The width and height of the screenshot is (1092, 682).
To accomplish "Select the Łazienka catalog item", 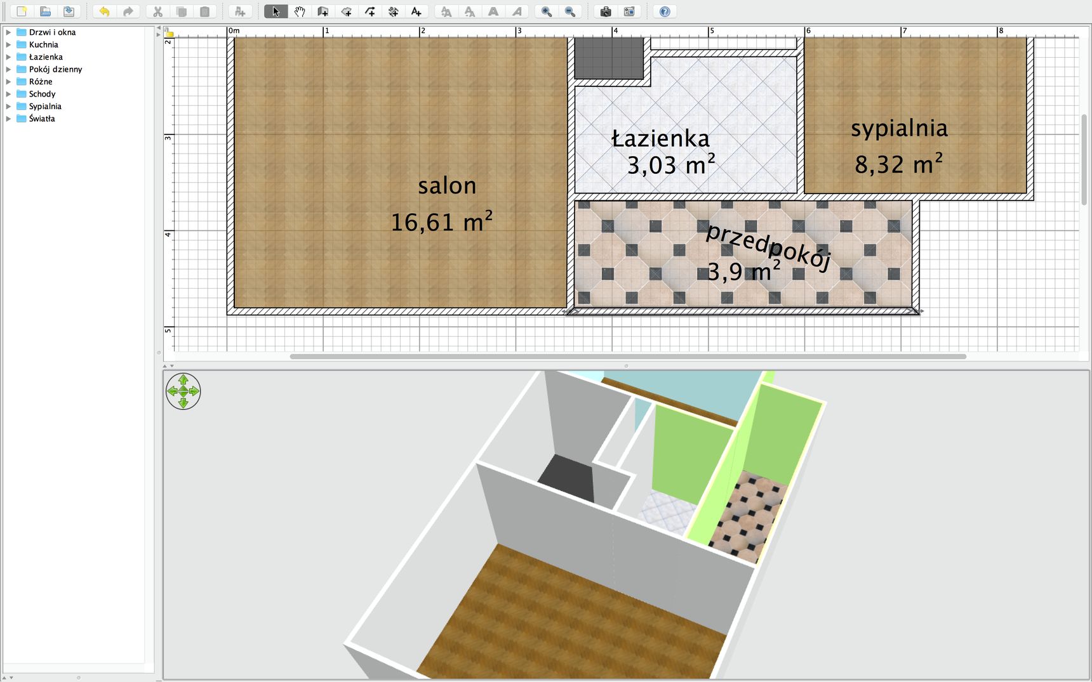I will (46, 57).
